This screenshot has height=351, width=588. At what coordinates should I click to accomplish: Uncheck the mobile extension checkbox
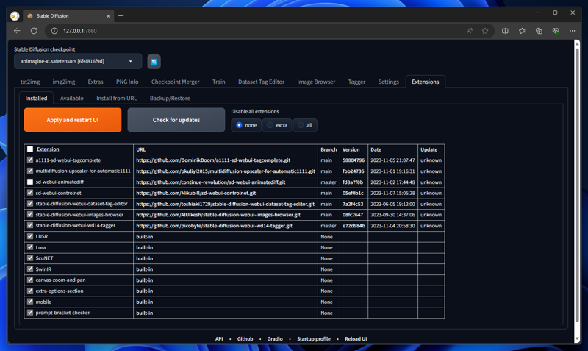[30, 302]
